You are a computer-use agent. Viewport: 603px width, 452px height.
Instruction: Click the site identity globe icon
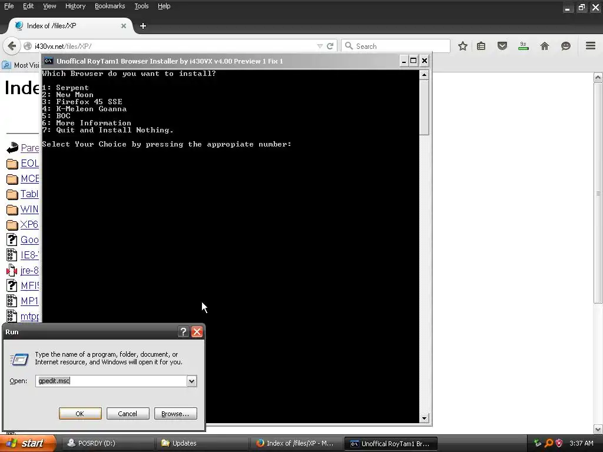[x=28, y=46]
